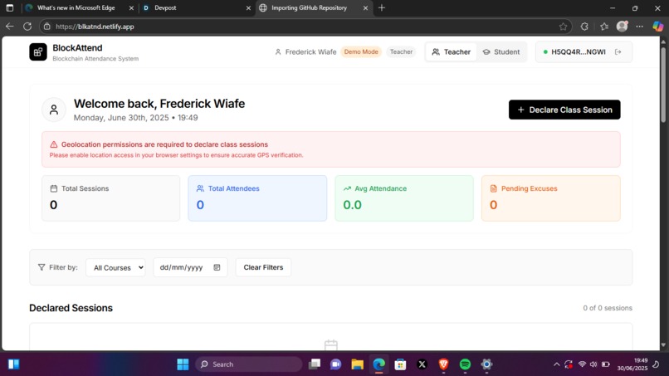Click the dd/mm/yyyy date field

[x=190, y=267]
